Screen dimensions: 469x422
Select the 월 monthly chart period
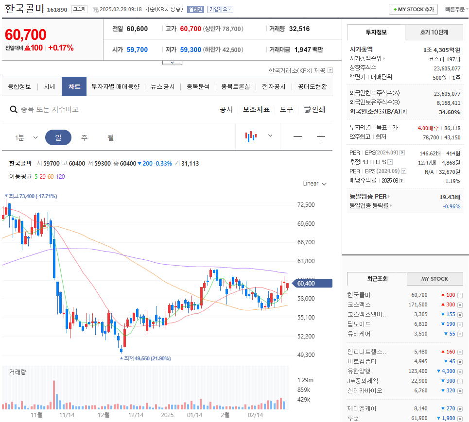click(x=110, y=137)
